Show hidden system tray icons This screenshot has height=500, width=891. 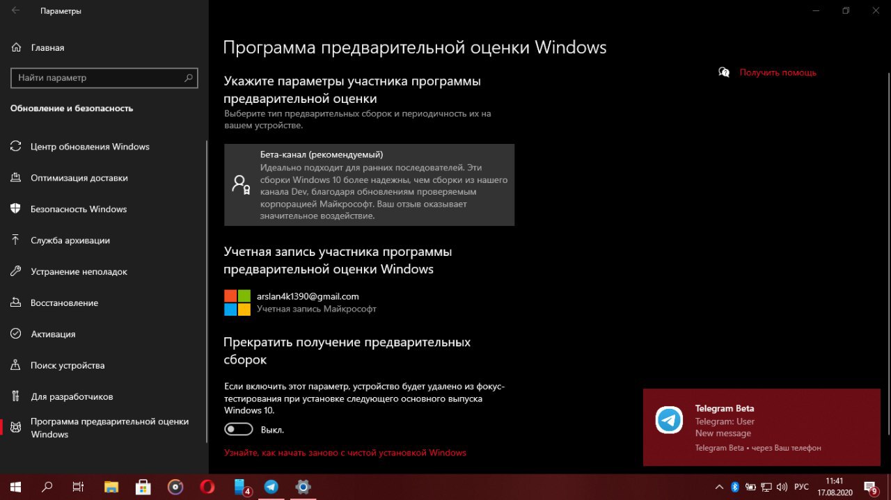coord(719,487)
